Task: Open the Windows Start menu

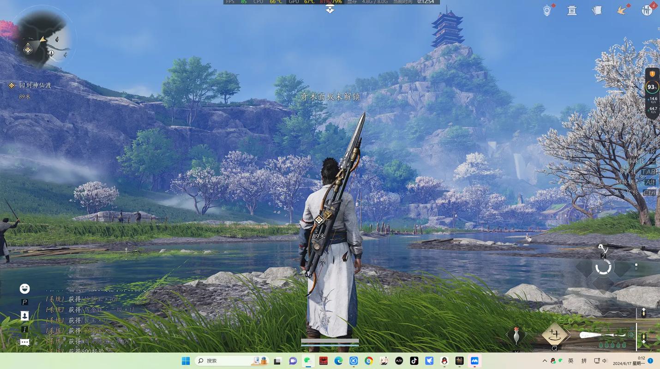Action: (x=186, y=361)
